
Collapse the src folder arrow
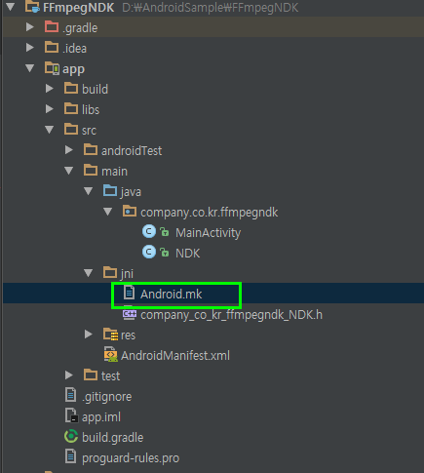coord(50,130)
